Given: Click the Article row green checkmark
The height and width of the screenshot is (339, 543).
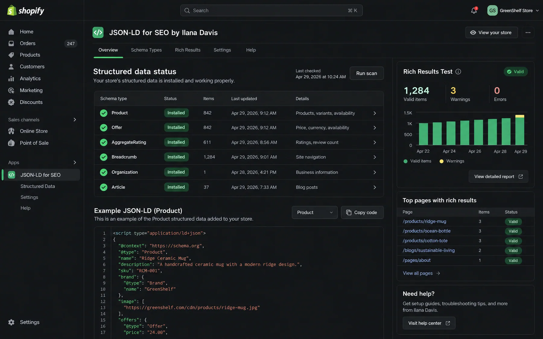Looking at the screenshot, I should click(x=104, y=187).
